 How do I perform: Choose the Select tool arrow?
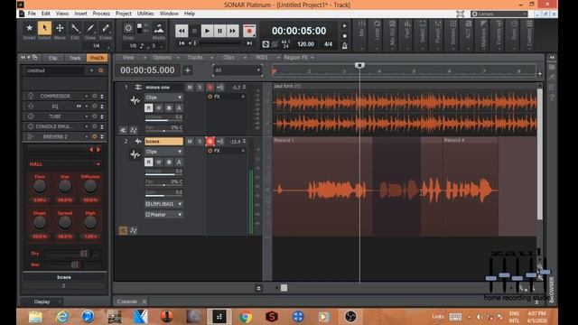tap(44, 28)
